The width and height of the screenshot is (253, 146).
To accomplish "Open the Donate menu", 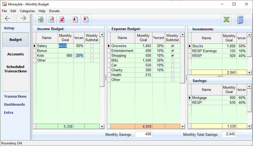I will point(54,11).
